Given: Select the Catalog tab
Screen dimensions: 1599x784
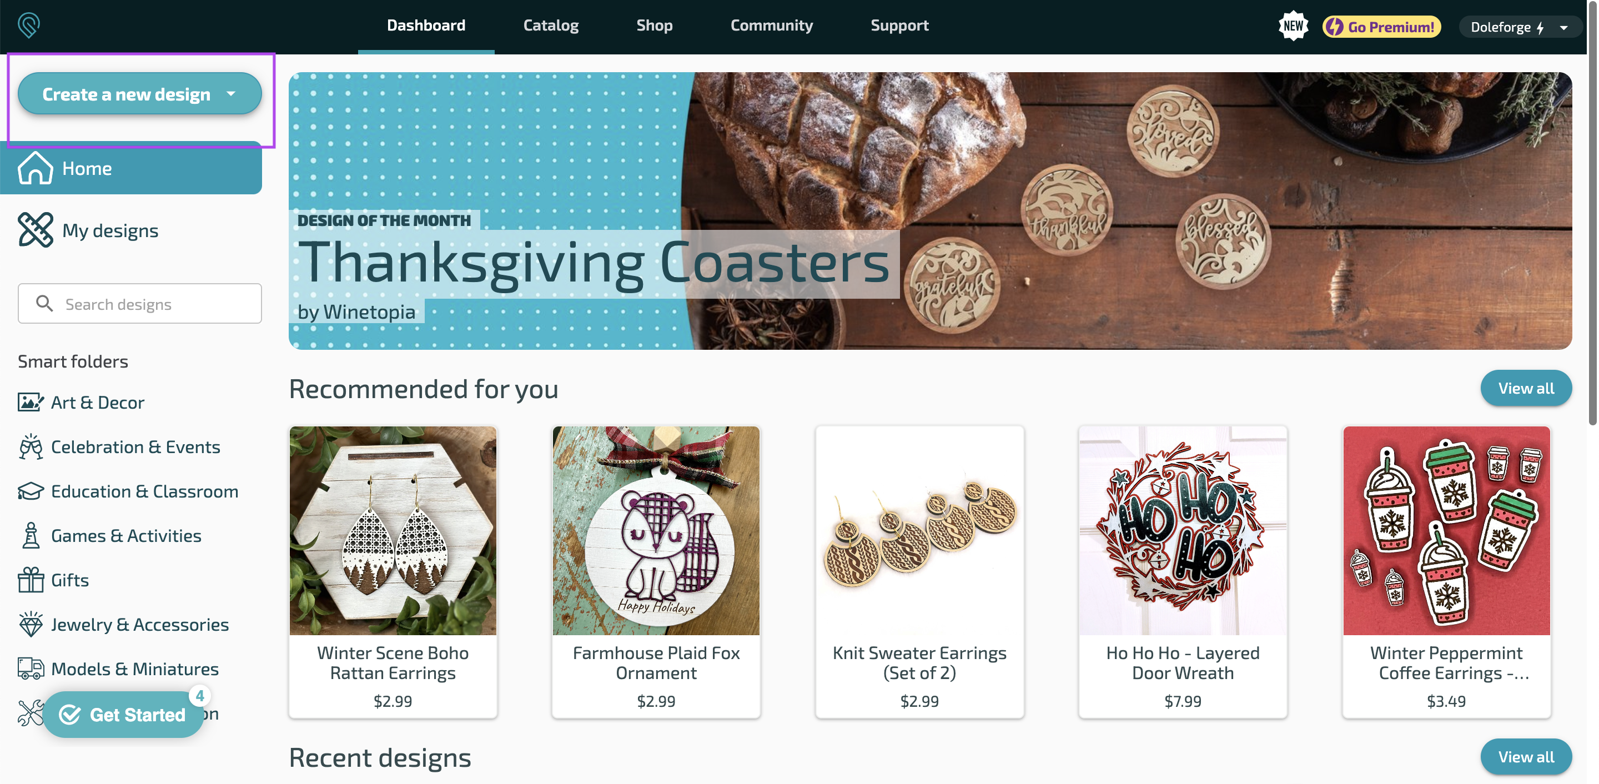Looking at the screenshot, I should coord(551,24).
